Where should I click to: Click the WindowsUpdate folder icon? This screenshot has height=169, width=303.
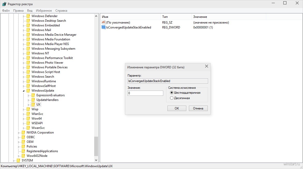28,91
